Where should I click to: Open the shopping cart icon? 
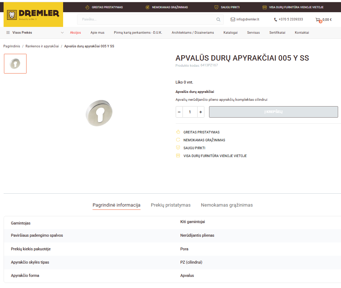point(318,20)
